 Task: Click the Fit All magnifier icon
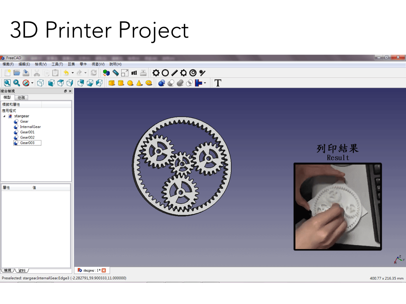7,83
